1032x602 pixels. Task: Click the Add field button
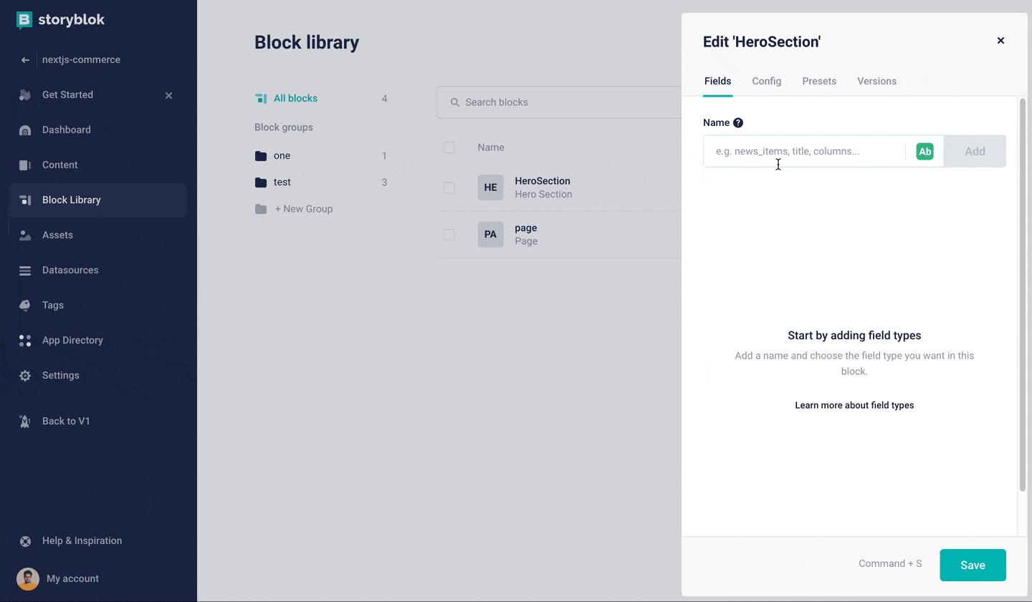[975, 152]
